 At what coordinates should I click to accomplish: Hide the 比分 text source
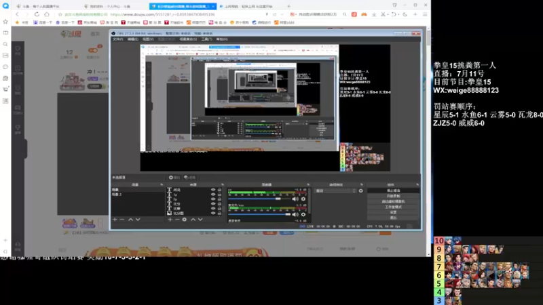pos(213,204)
